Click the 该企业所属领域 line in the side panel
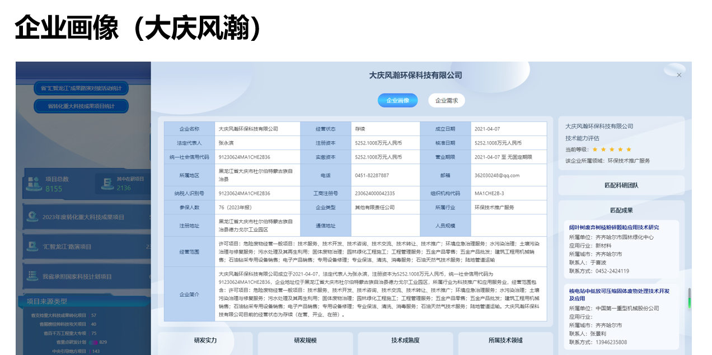 click(x=608, y=161)
